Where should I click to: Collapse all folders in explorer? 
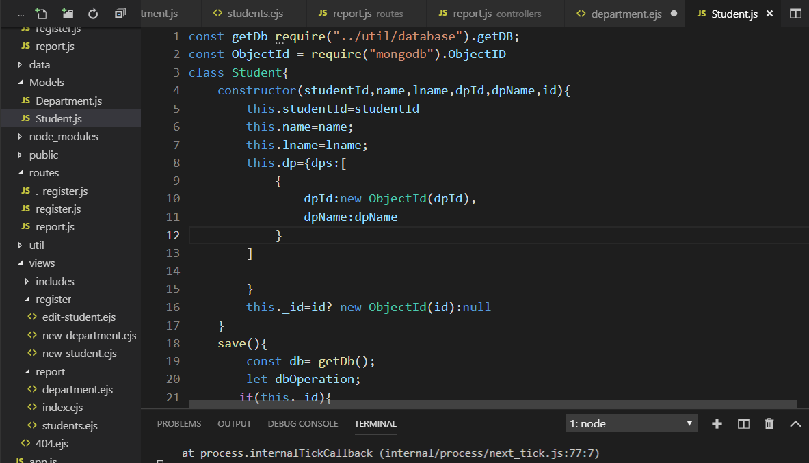pyautogui.click(x=120, y=14)
